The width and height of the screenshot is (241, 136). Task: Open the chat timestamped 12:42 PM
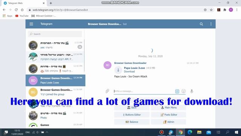(x=55, y=69)
